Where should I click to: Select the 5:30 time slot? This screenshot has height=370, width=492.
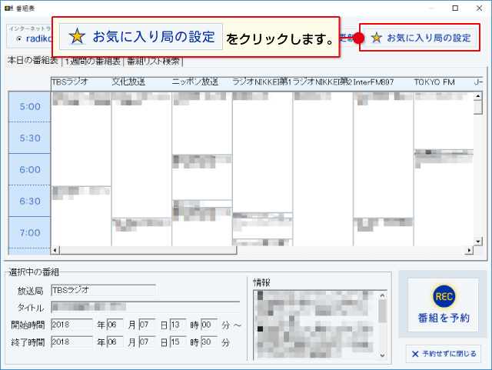pyautogui.click(x=29, y=138)
